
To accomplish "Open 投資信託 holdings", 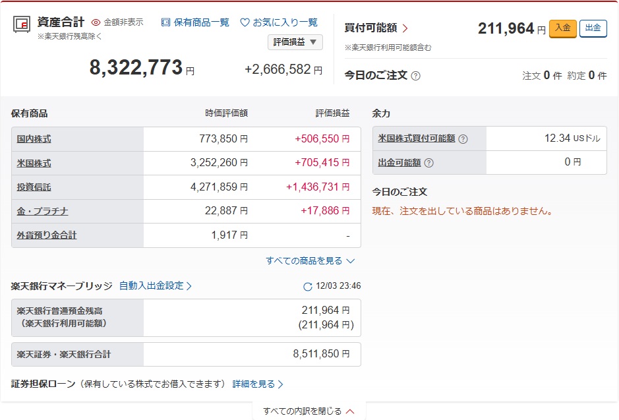I will pyautogui.click(x=34, y=187).
